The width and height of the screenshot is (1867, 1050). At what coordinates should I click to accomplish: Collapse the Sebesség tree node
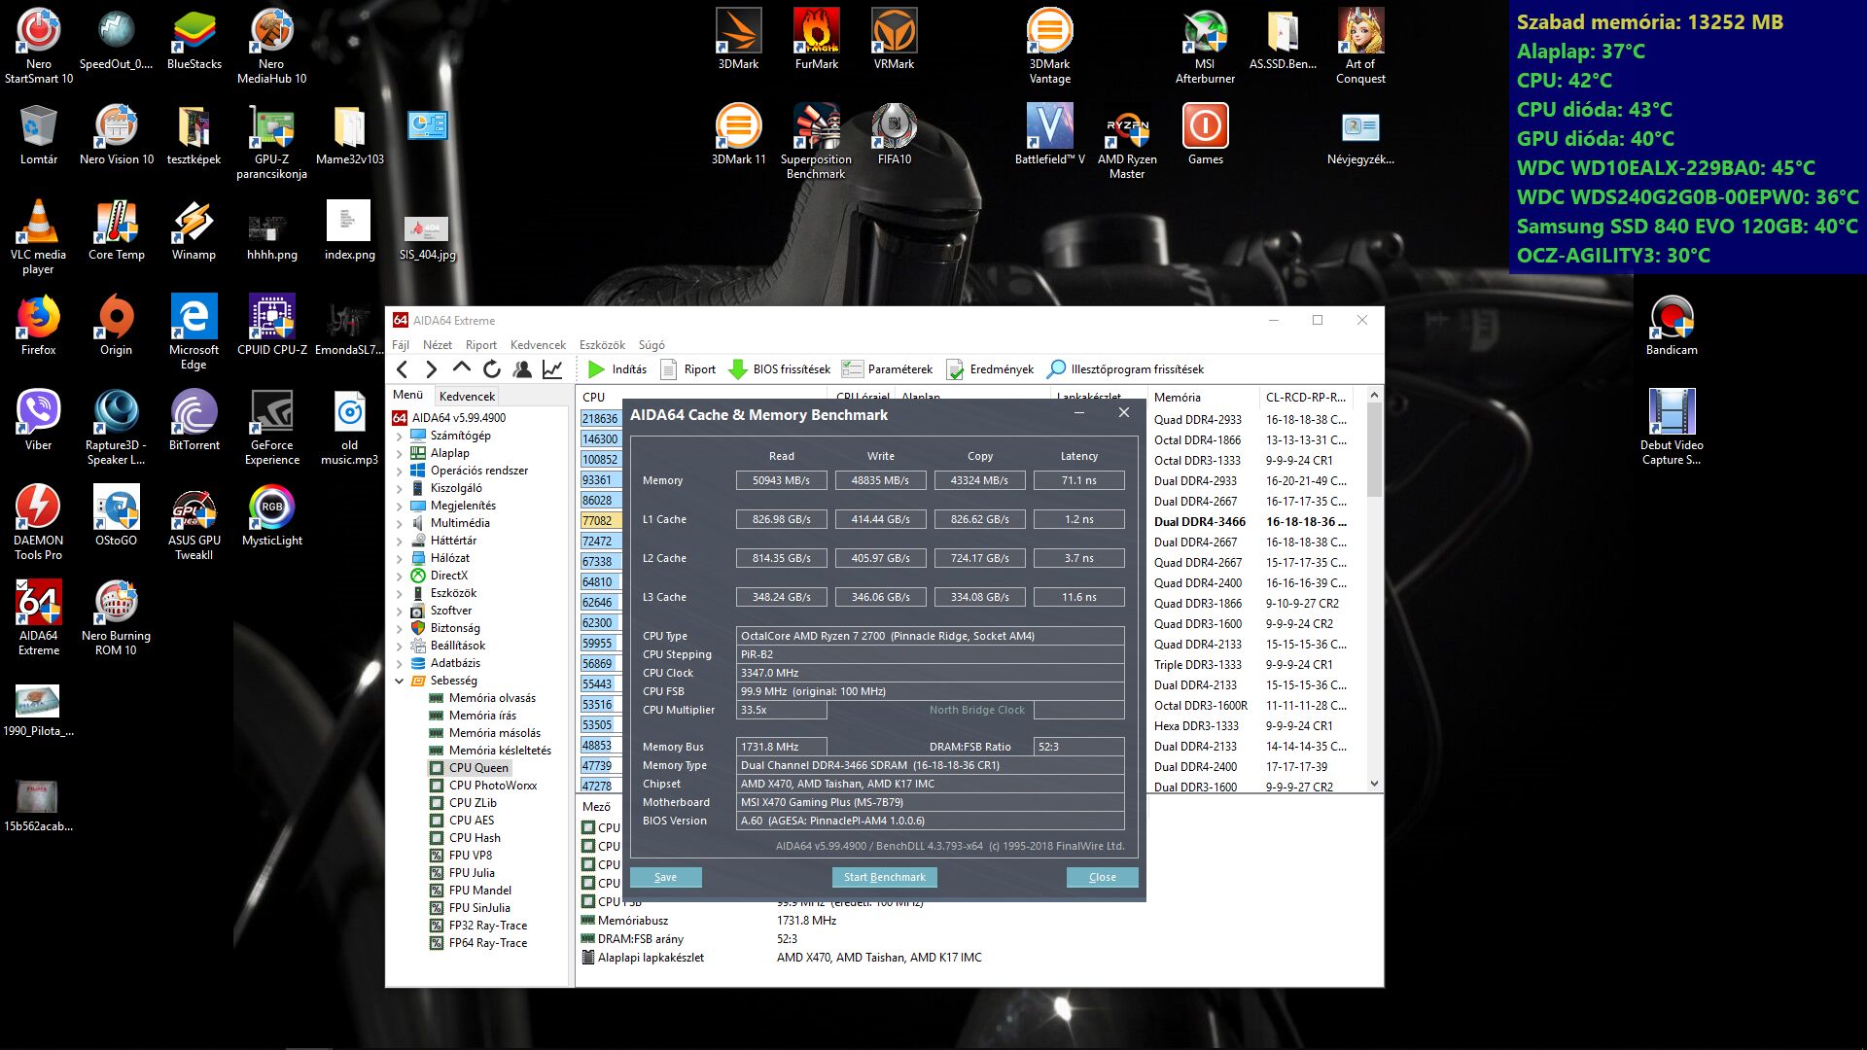[399, 682]
